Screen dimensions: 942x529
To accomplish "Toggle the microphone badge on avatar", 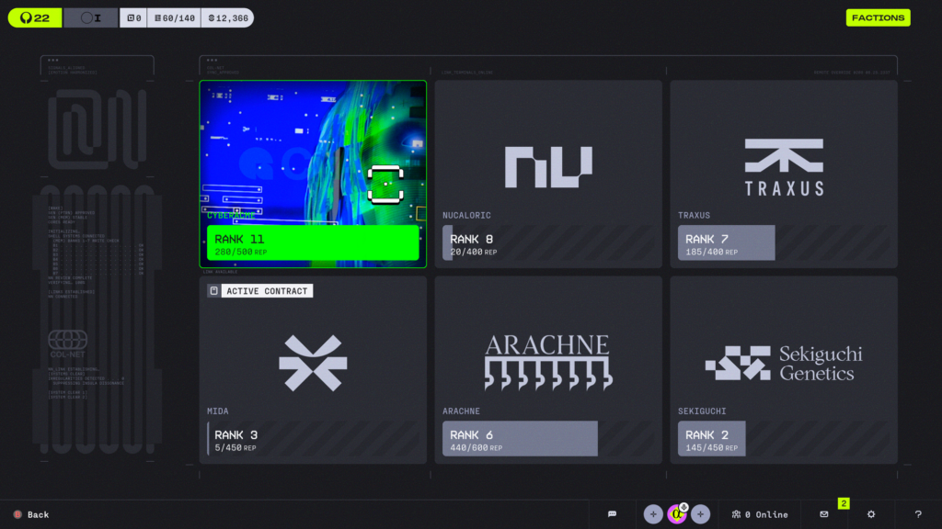I will [x=684, y=507].
